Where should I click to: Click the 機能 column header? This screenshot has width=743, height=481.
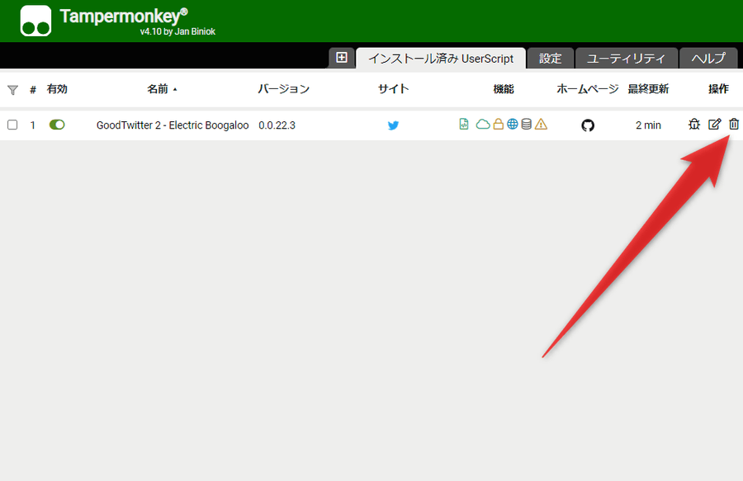pyautogui.click(x=504, y=89)
